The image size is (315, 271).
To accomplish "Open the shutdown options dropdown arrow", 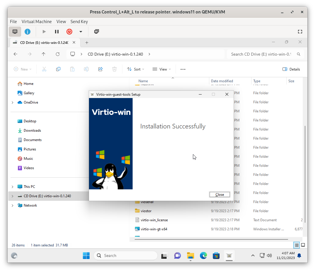I will 81,32.
